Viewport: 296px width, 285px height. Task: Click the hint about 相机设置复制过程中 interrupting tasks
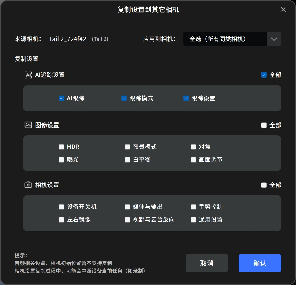80,271
